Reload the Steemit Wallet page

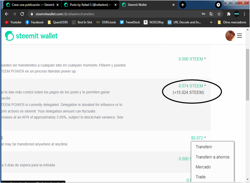[22, 14]
